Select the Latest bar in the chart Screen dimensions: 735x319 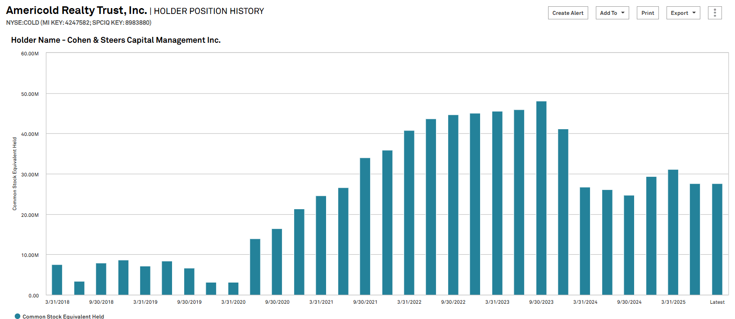(x=717, y=239)
